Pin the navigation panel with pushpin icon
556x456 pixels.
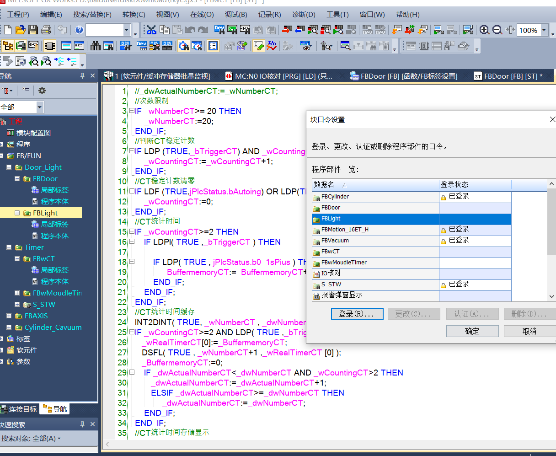(82, 76)
